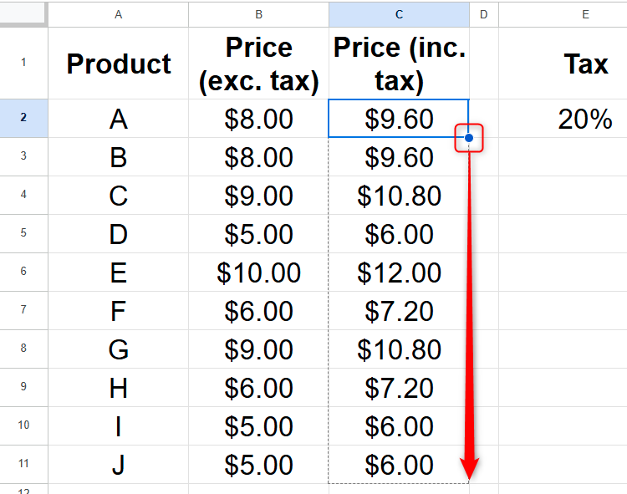The image size is (627, 494).
Task: Click row 2 header number
Action: [x=23, y=119]
